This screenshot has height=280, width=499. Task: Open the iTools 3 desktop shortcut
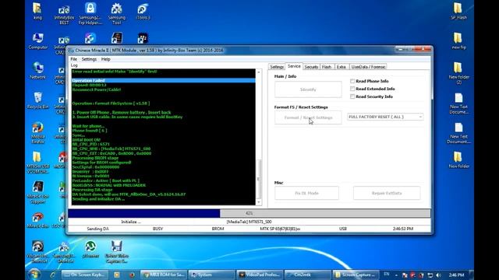click(143, 12)
